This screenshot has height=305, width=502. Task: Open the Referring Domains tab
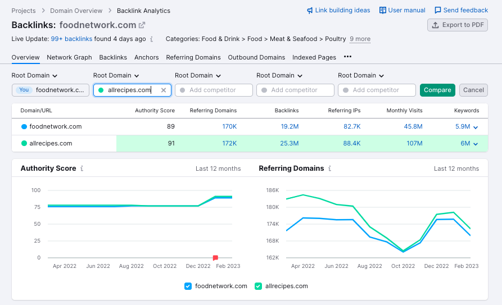[x=193, y=57]
